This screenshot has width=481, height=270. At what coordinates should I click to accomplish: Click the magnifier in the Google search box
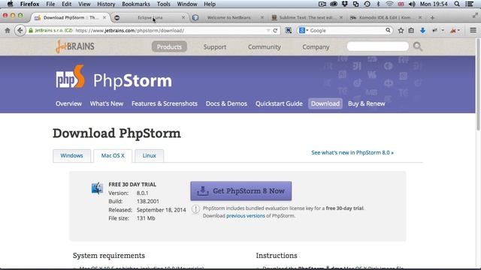pyautogui.click(x=388, y=30)
